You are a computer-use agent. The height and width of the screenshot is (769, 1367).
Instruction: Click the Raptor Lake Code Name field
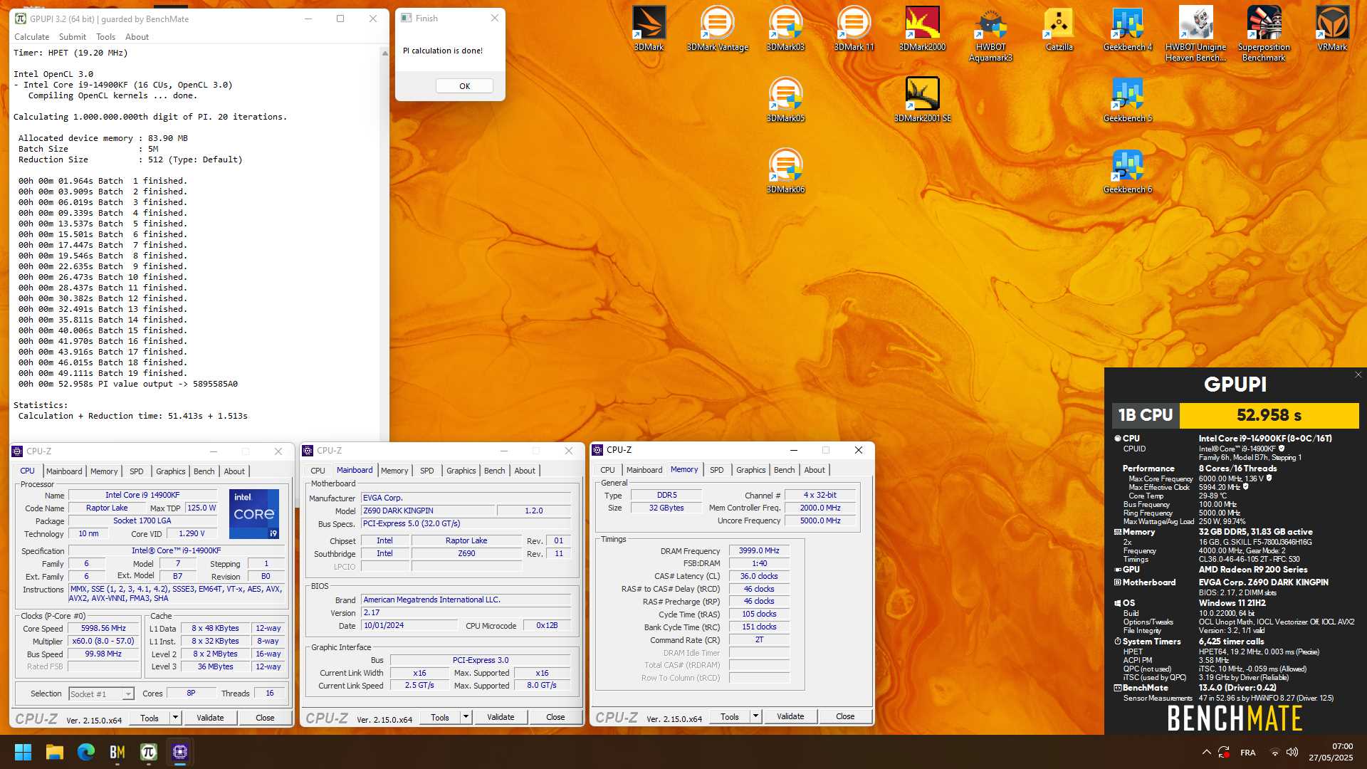[107, 508]
